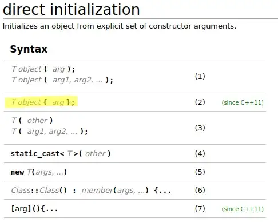Click syntax number label (4)
Viewport: 278px width, 222px height.
[200, 153]
